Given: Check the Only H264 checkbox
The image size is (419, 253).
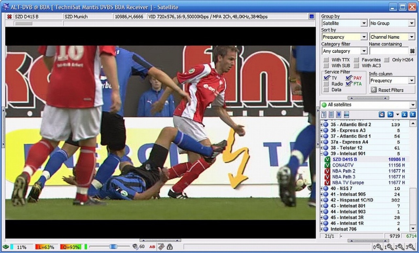Looking at the screenshot, I should [387, 60].
